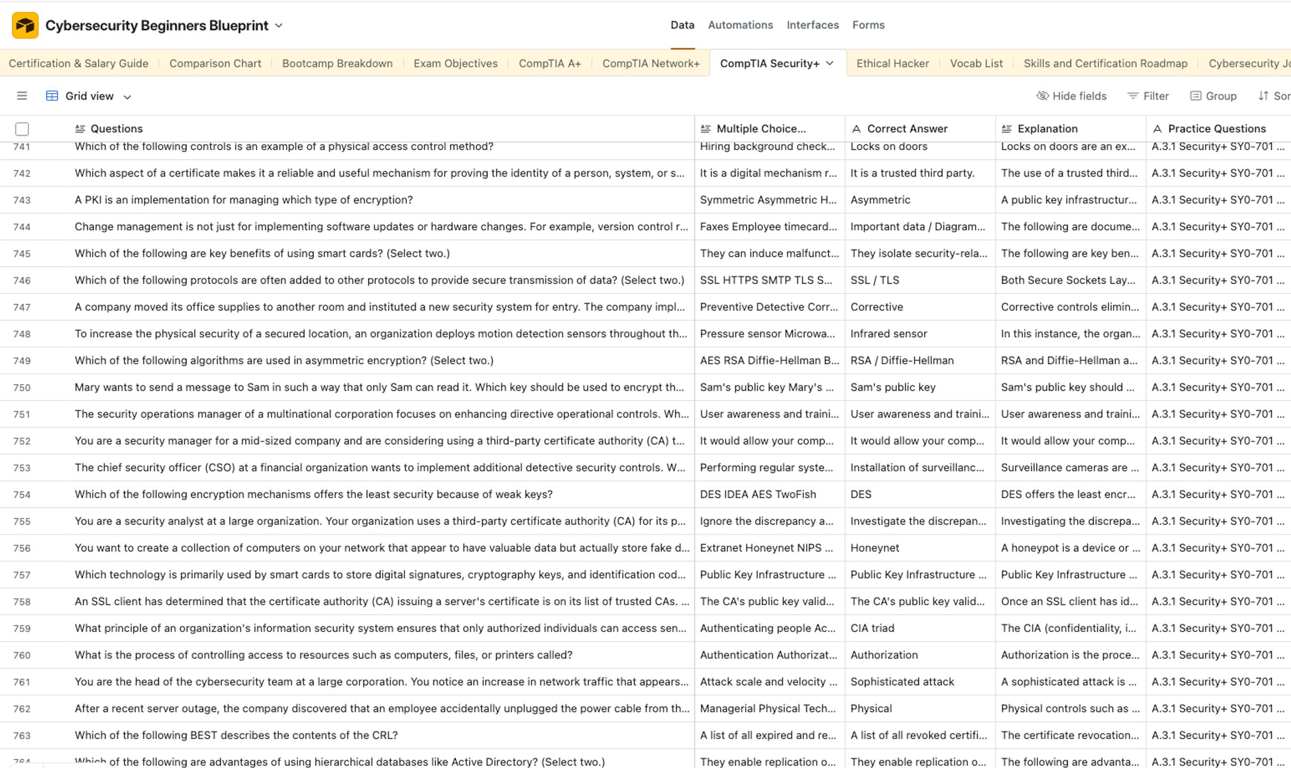The width and height of the screenshot is (1291, 768).
Task: Click 'Extranet Honeynet NIPS' choices cell
Action: click(770, 548)
